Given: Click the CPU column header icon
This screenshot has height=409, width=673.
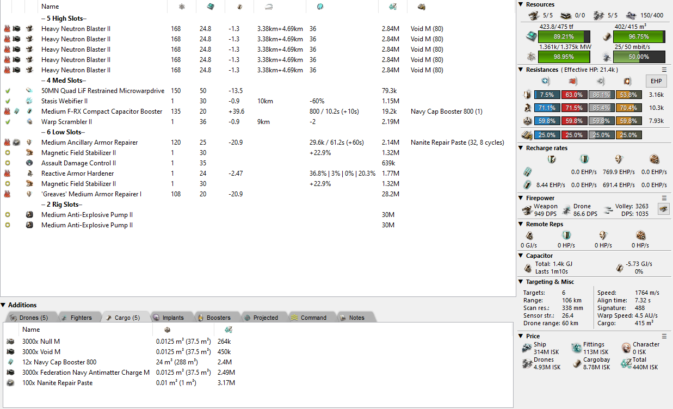Looking at the screenshot, I should [x=211, y=7].
